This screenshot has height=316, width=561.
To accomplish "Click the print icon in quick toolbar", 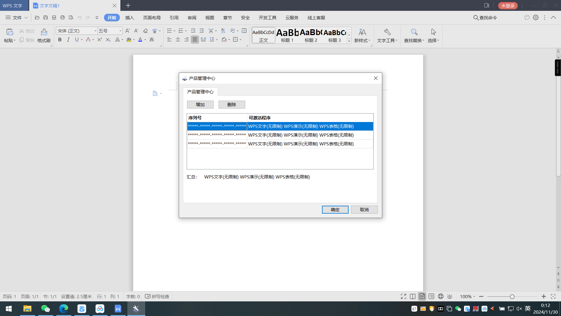I will pos(62,18).
